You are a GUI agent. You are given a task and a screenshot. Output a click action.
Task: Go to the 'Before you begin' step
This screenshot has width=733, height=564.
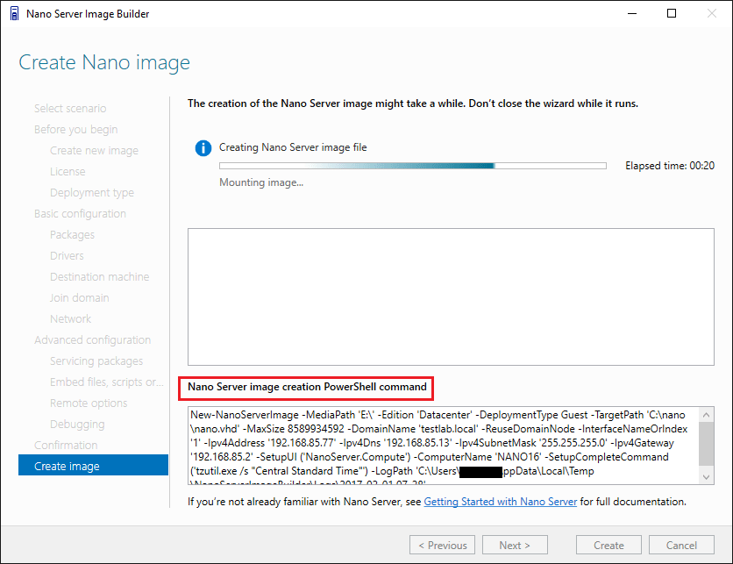click(x=75, y=130)
